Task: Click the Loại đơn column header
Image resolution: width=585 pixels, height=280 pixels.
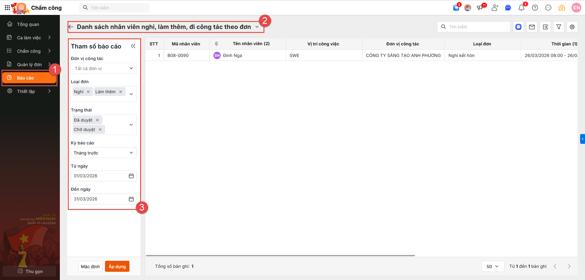Action: 482,44
